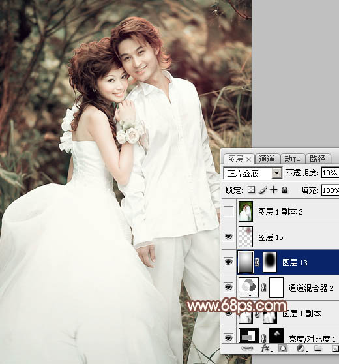This screenshot has width=339, height=364.
Task: Click thumbnail of 图层 1 副本 2
Action: [246, 211]
